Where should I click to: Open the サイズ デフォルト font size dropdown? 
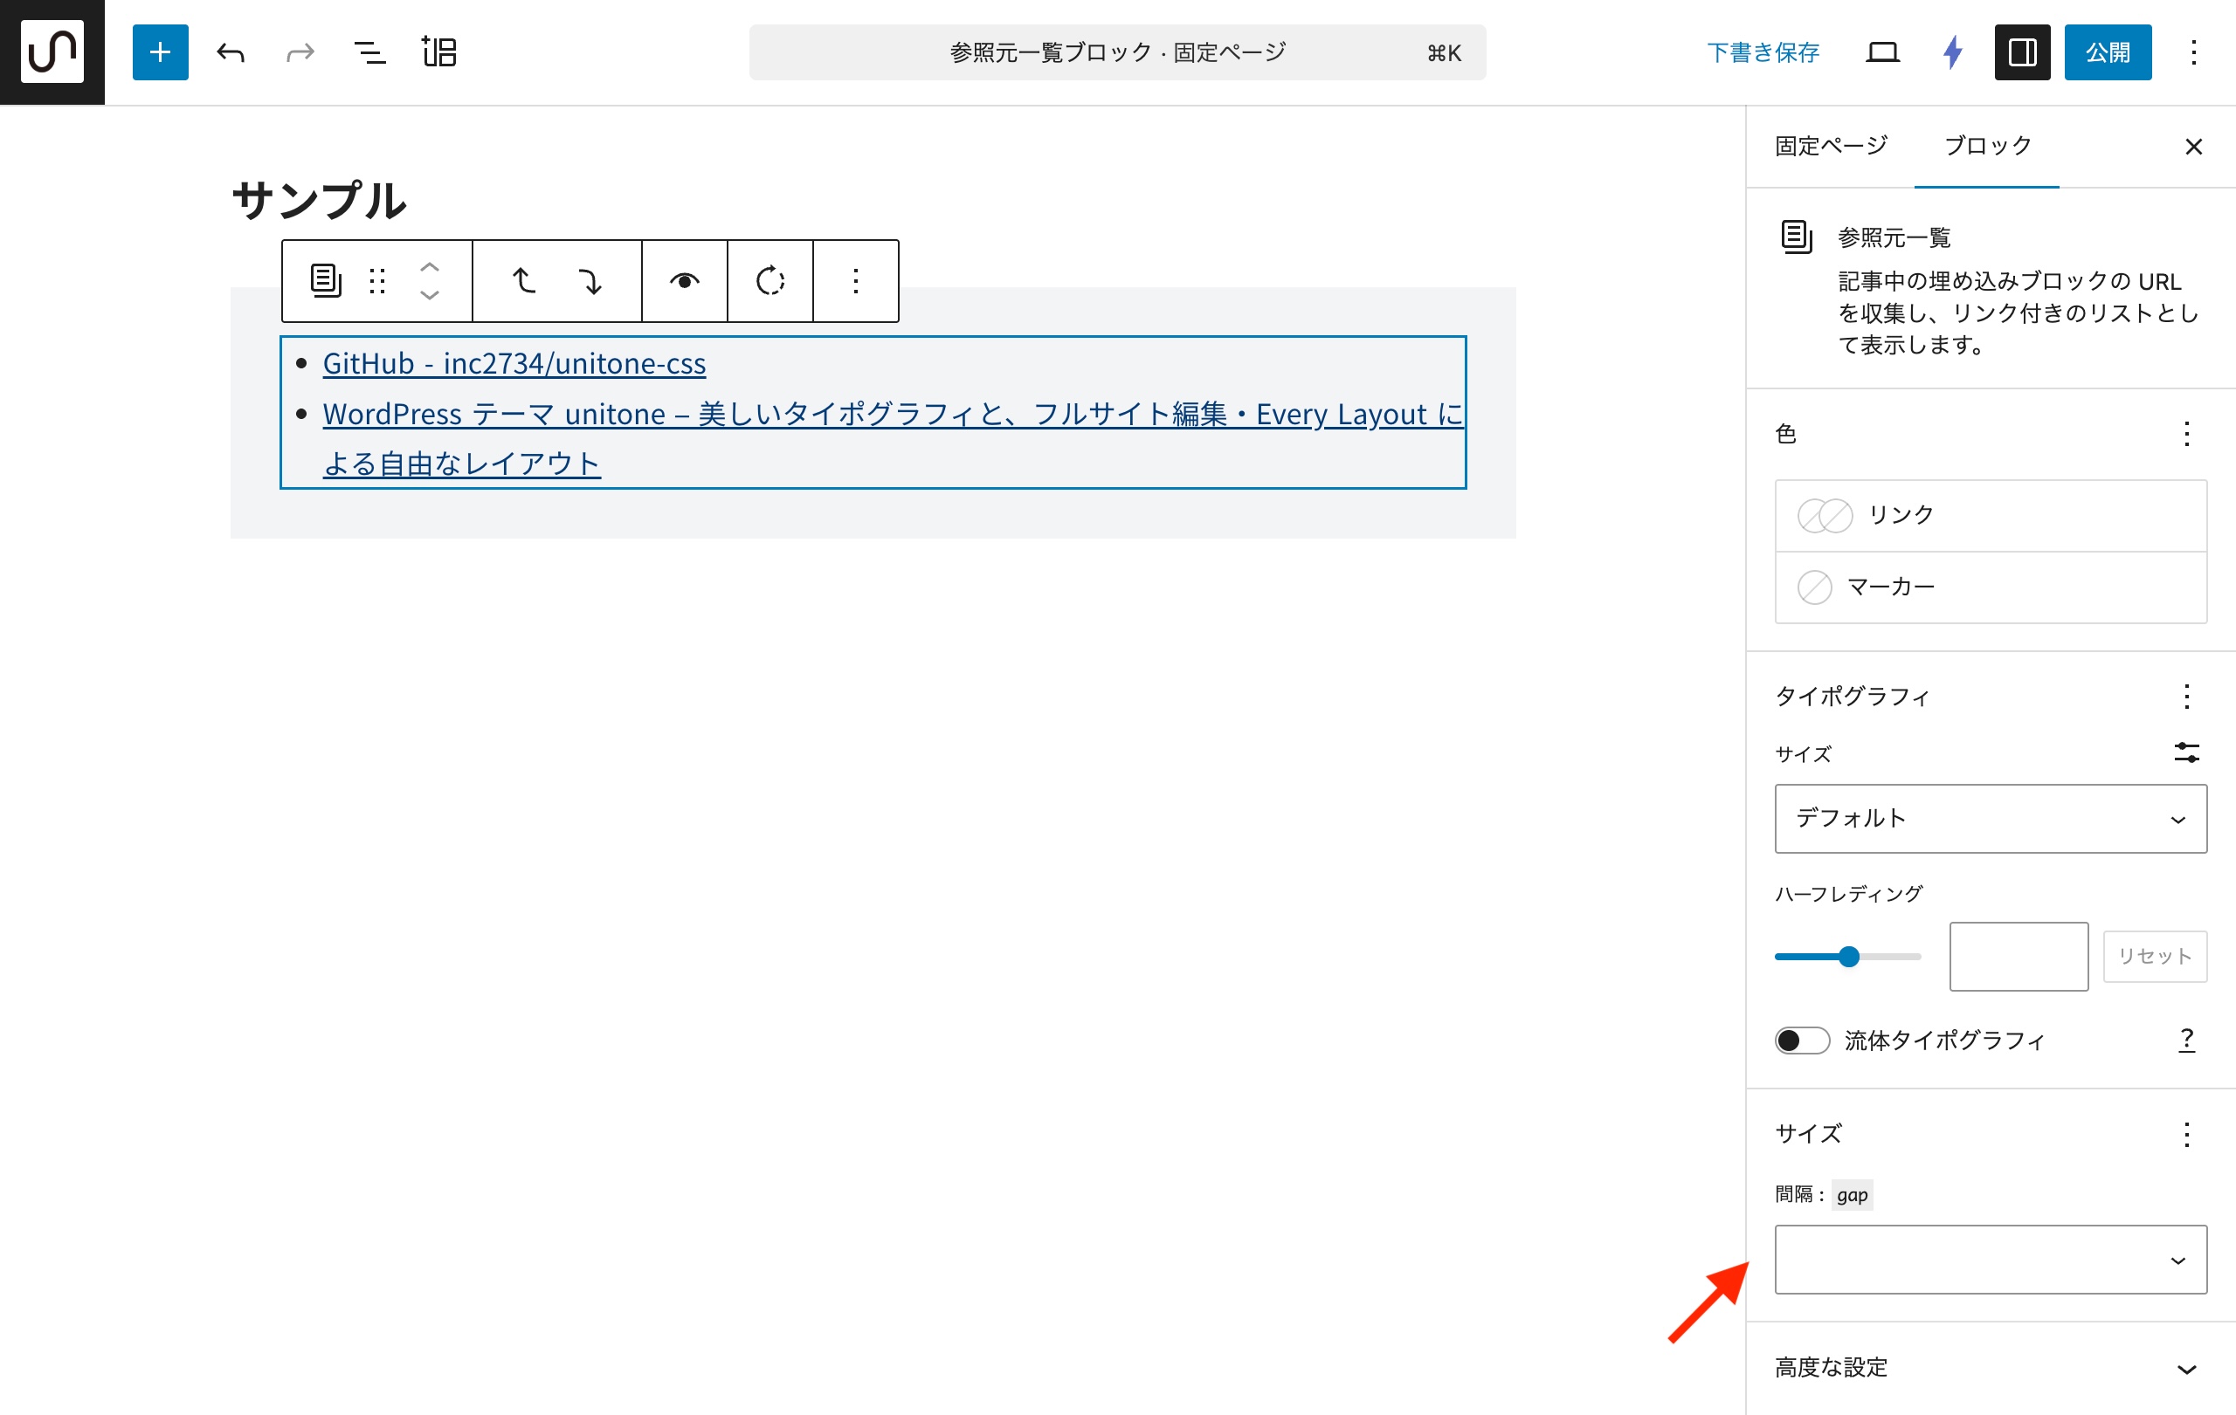point(1990,819)
